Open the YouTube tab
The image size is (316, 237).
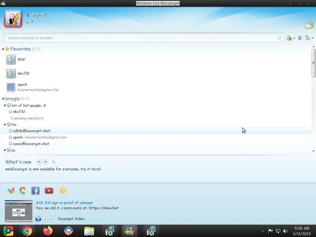pyautogui.click(x=49, y=191)
